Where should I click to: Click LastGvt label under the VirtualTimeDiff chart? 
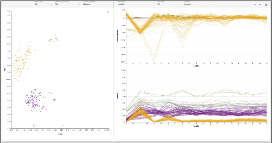[196, 66]
